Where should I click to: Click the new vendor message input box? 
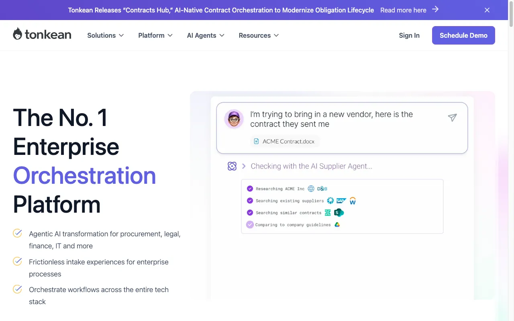pyautogui.click(x=342, y=128)
